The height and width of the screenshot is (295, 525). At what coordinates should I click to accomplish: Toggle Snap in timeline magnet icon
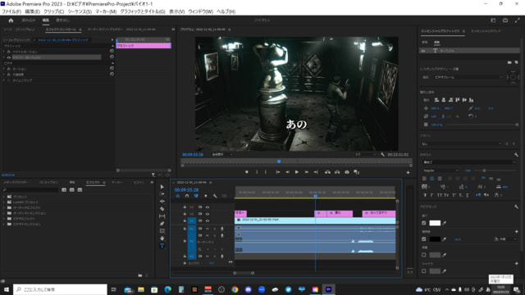click(x=187, y=196)
